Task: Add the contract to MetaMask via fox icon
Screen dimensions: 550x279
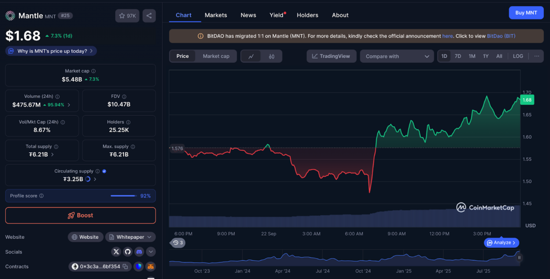Action: pyautogui.click(x=150, y=266)
